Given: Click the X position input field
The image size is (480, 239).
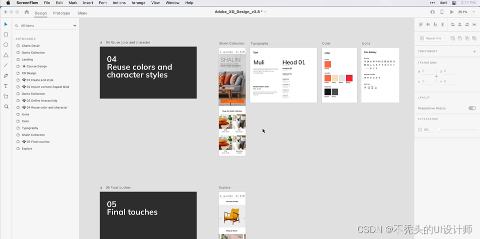Looking at the screenshot, I should 450,71.
